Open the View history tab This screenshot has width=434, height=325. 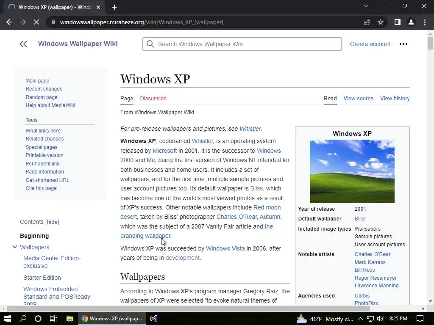(x=395, y=98)
